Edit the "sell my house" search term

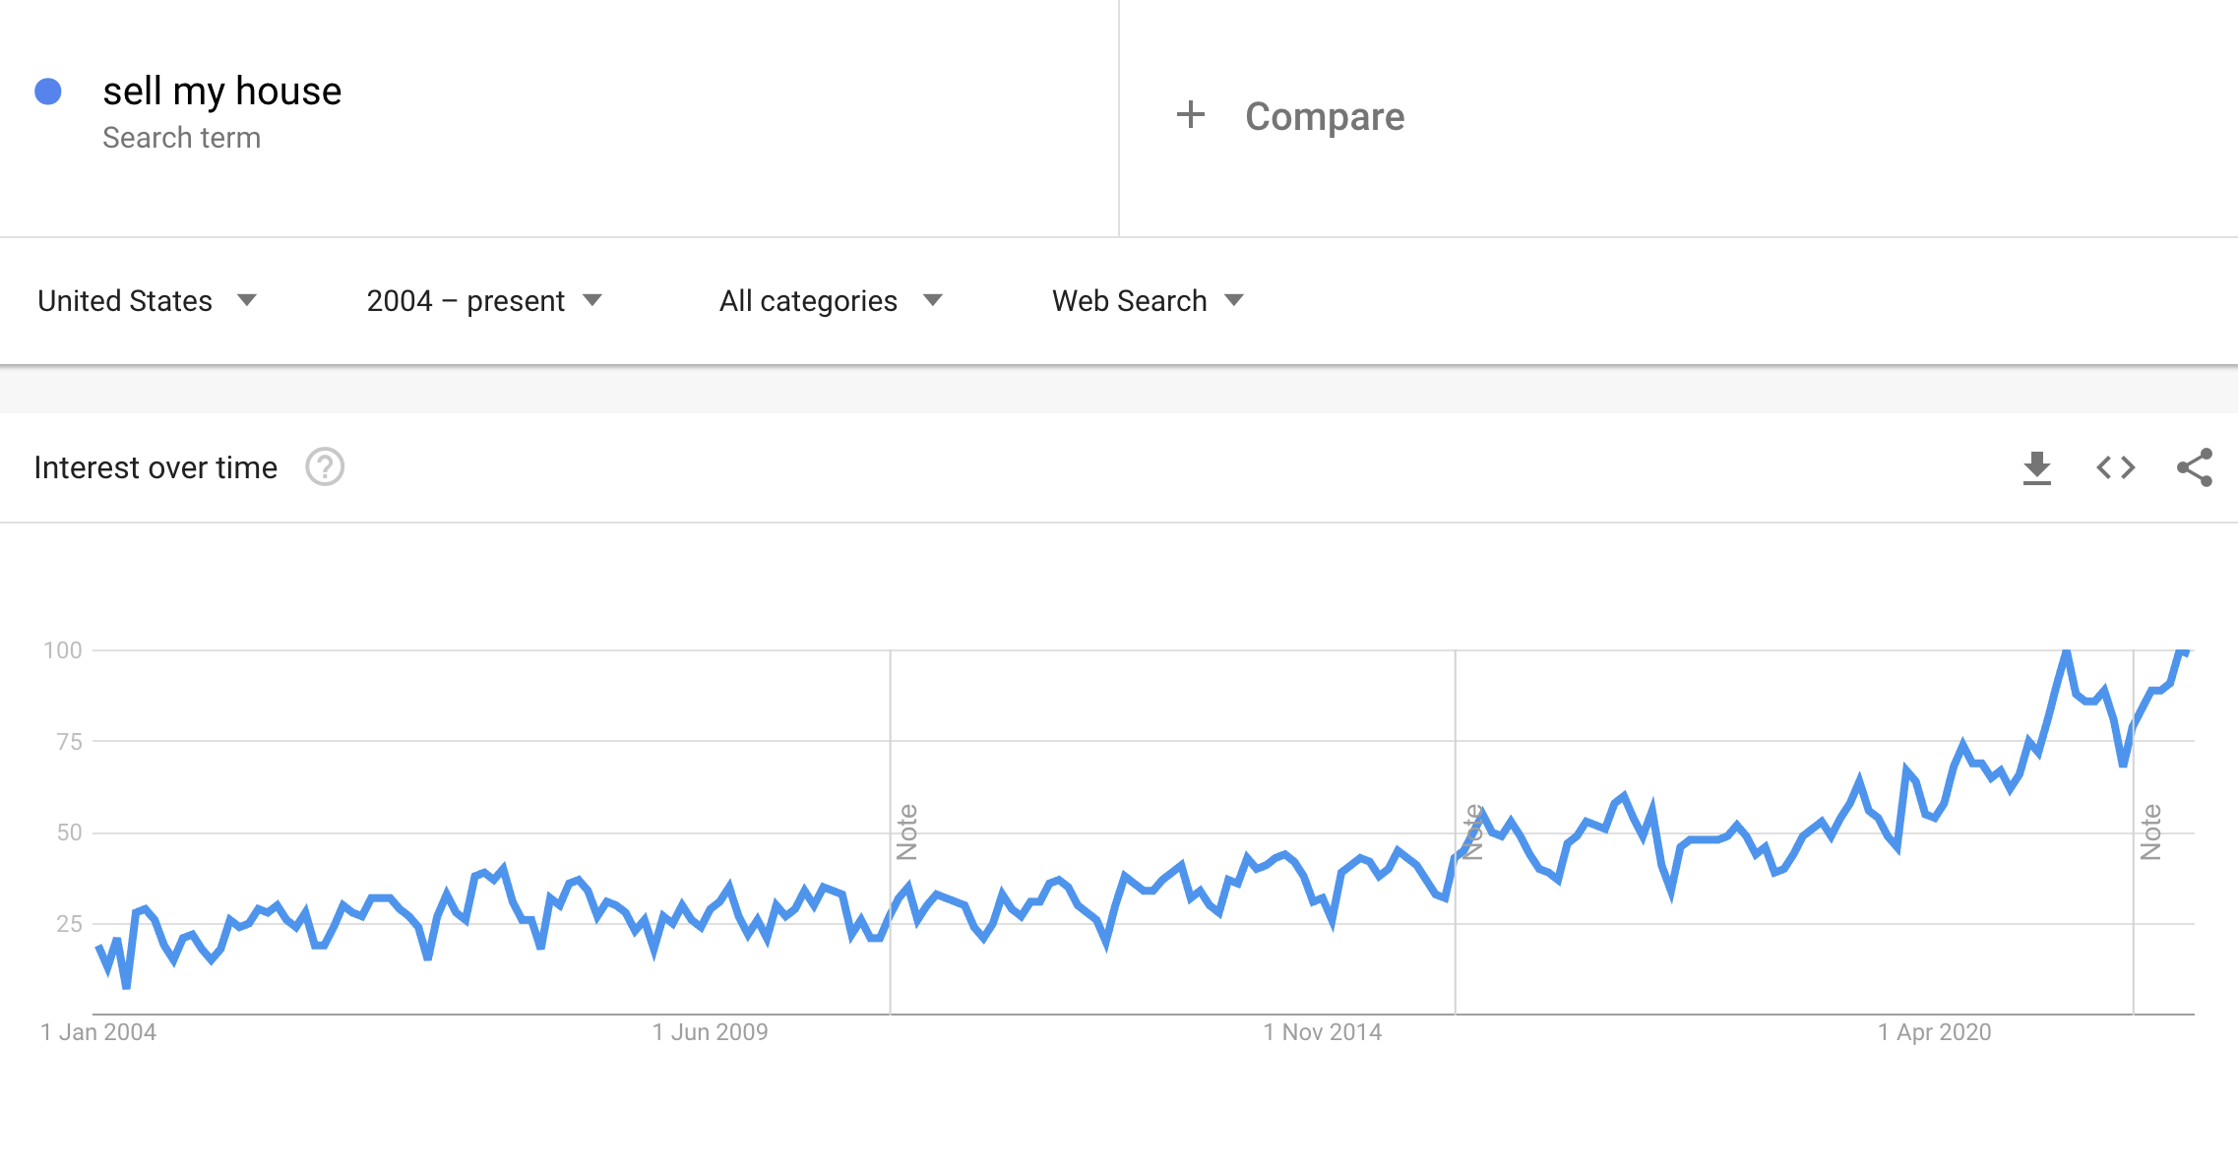[222, 92]
